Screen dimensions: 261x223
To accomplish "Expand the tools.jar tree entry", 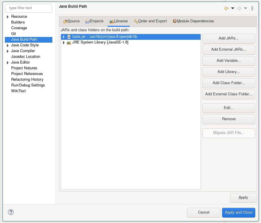I will coord(64,37).
